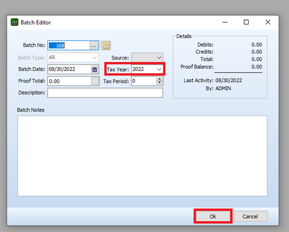
Task: Click the Proof Total calculator button
Action: 95,81
